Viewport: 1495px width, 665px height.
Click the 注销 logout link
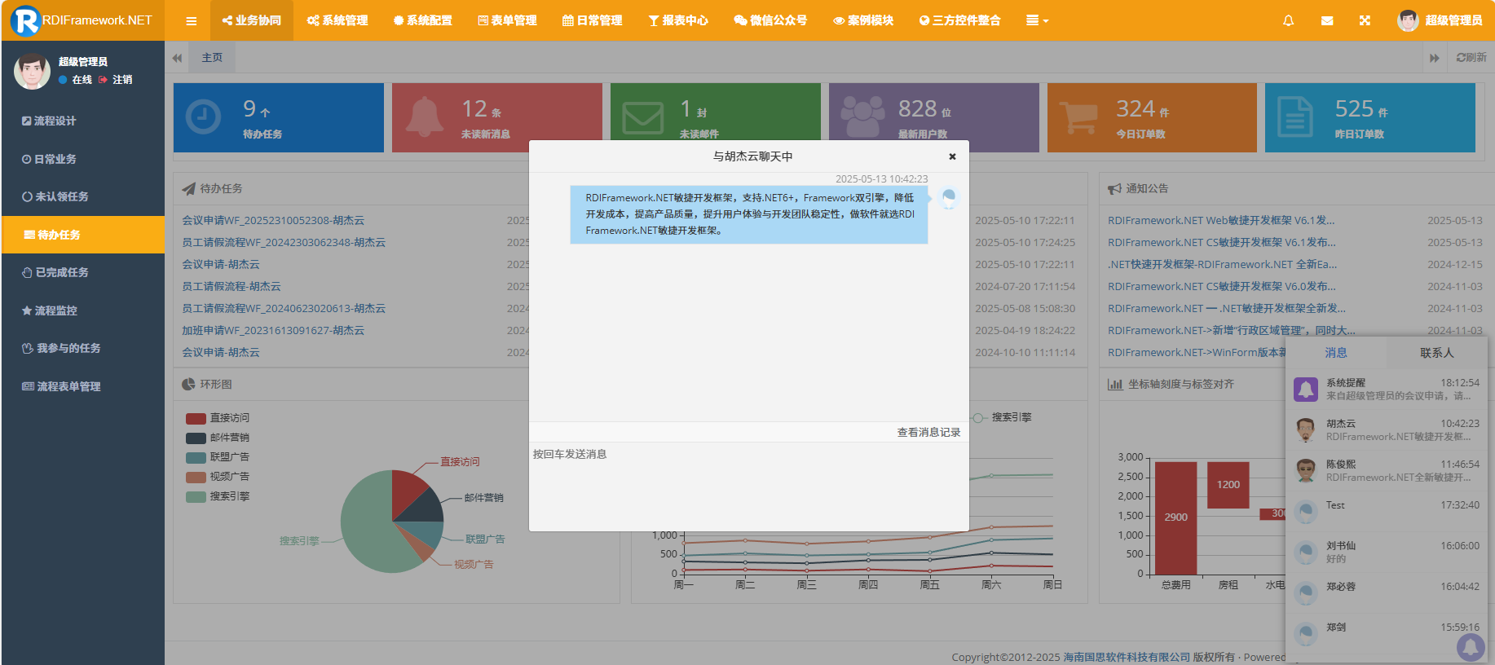pos(116,80)
